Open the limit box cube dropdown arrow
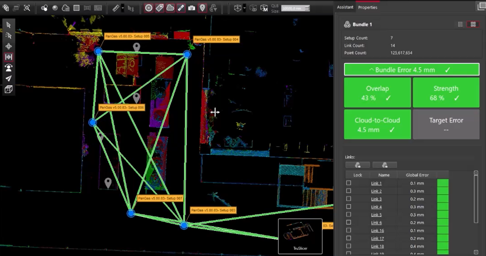Screen dimensions: 486x256 click(x=245, y=8)
